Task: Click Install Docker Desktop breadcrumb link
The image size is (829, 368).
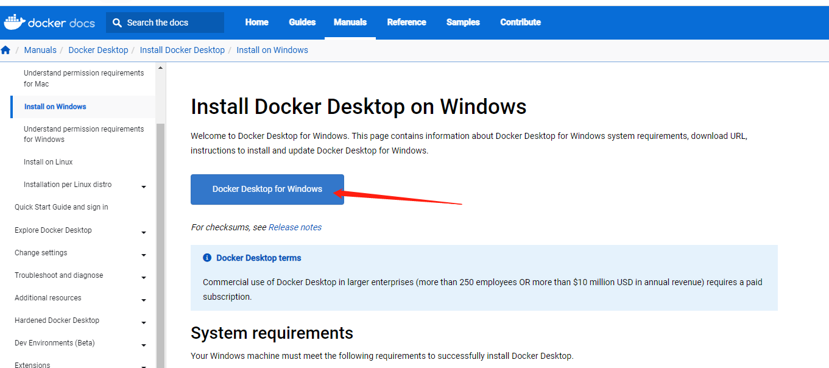Action: [x=182, y=50]
